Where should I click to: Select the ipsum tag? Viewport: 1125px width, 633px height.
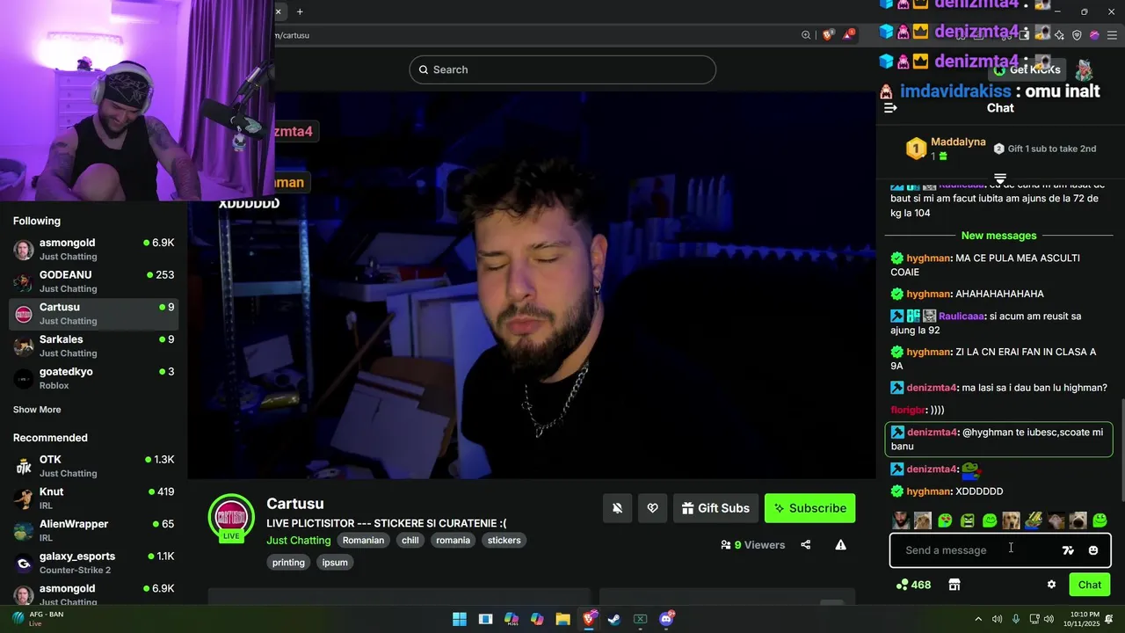335,563
